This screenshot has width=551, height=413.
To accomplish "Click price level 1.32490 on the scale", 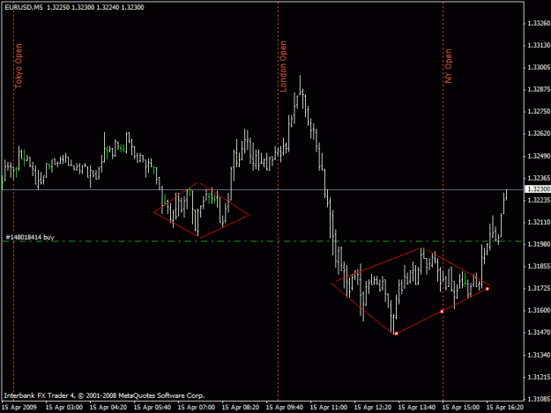I will 539,156.
